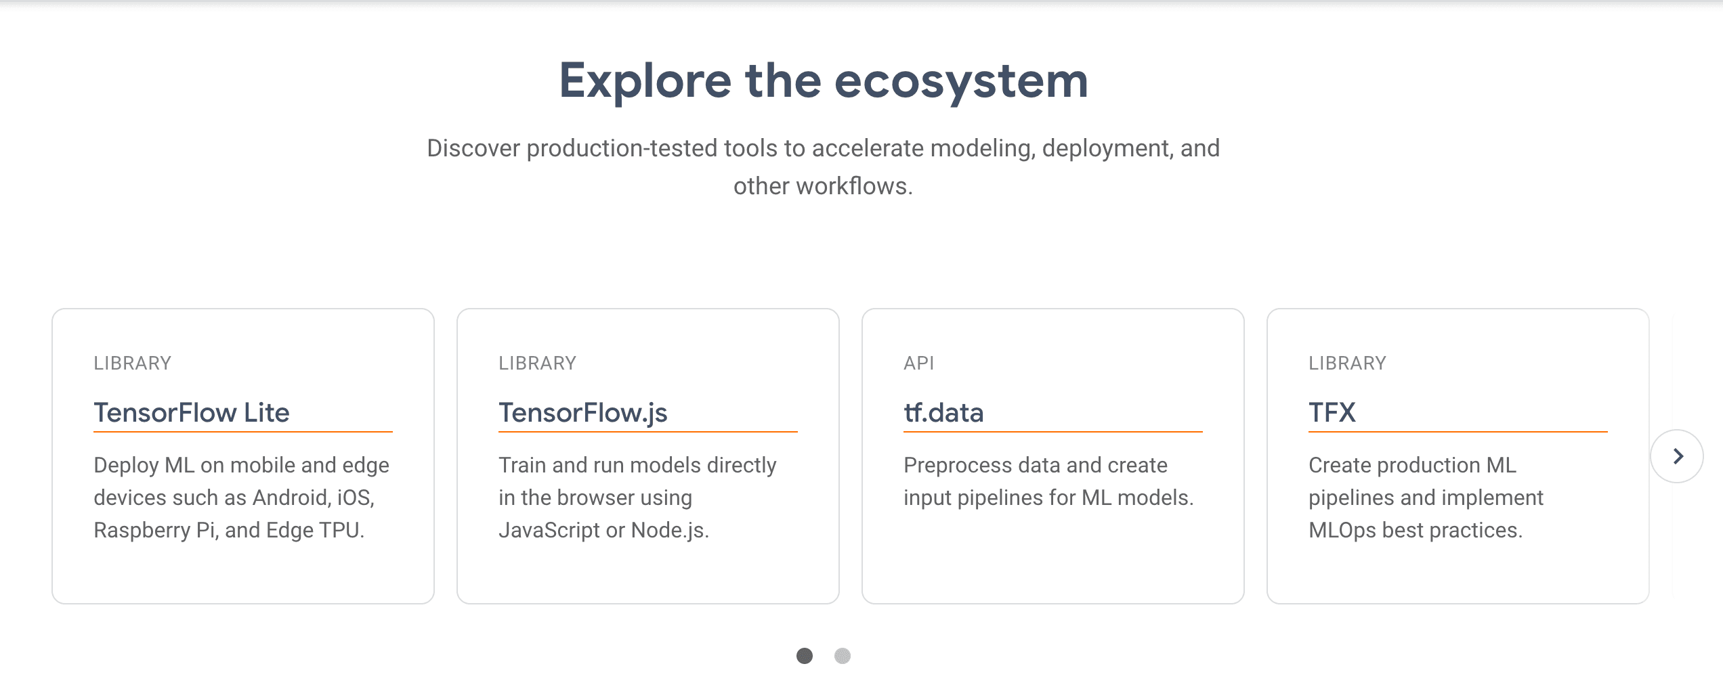The image size is (1723, 685).
Task: Click the API label above tf.data
Action: tap(919, 363)
